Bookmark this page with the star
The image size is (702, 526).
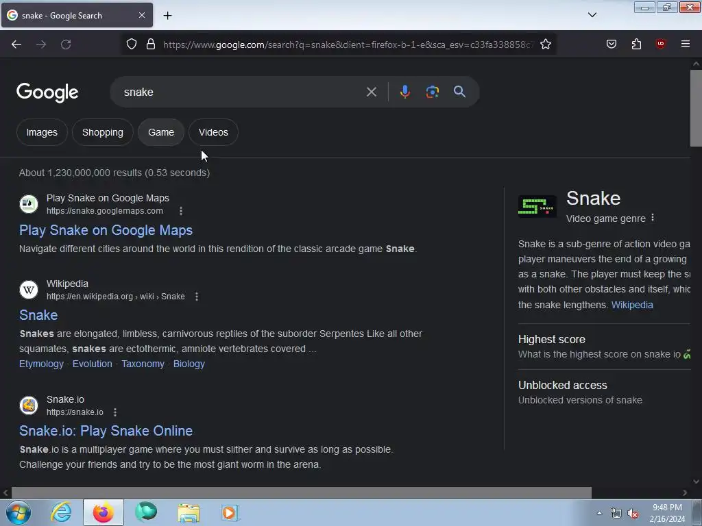545,45
